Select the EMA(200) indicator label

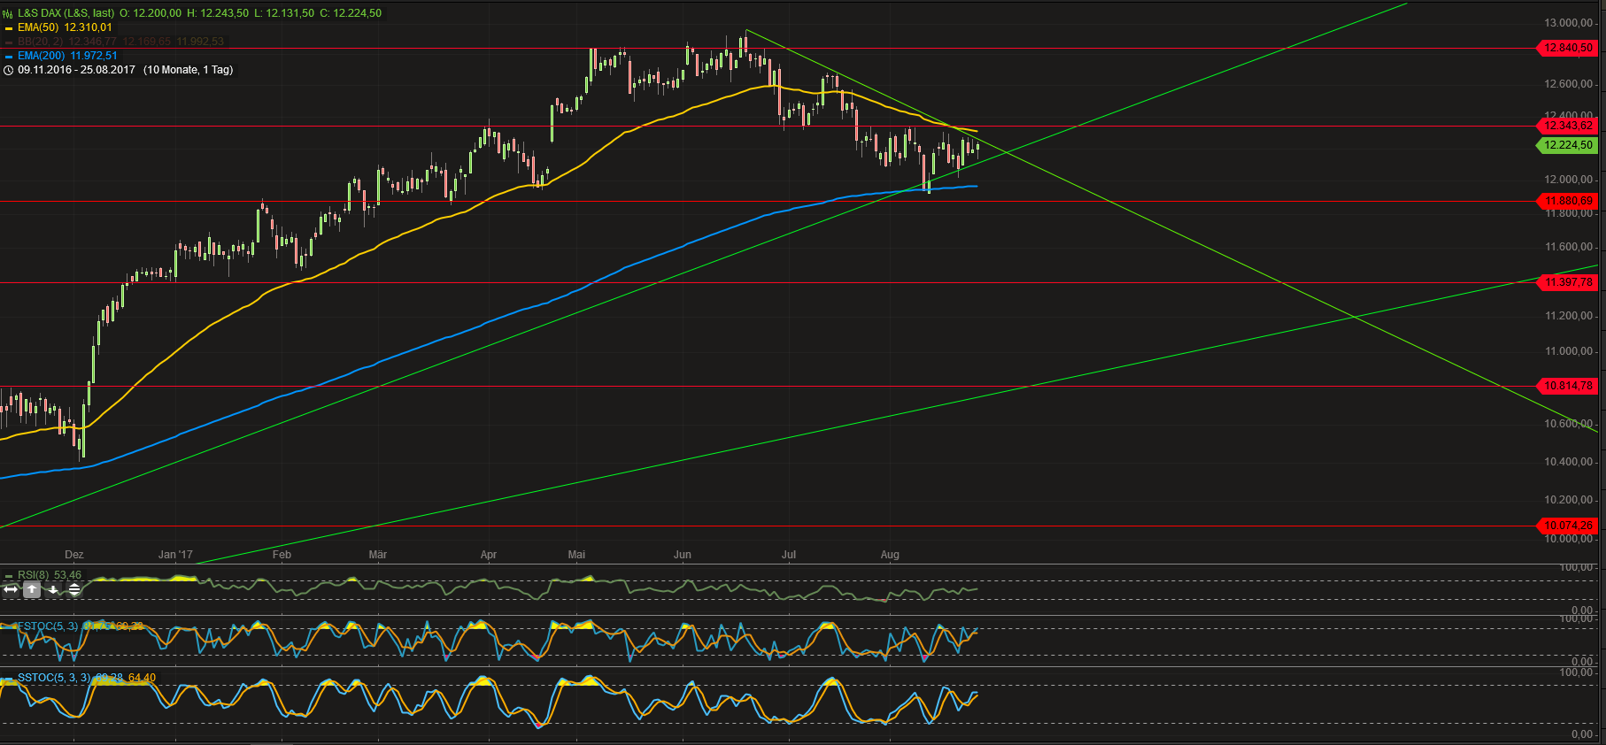coord(67,56)
